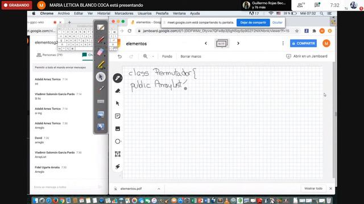Click the Enviar un mensaje field
Image resolution: width=364 pixels, height=204 pixels.
65,187
